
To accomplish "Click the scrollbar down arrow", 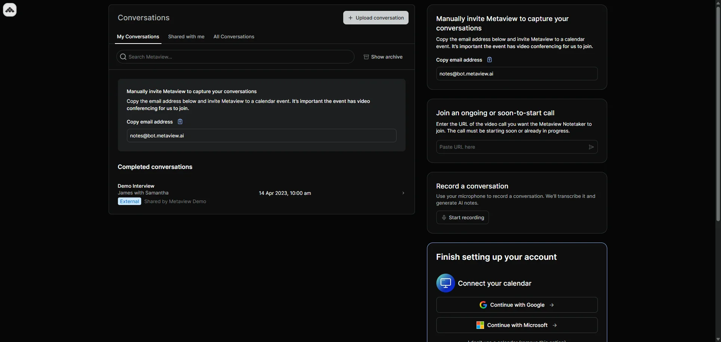I will pyautogui.click(x=718, y=339).
